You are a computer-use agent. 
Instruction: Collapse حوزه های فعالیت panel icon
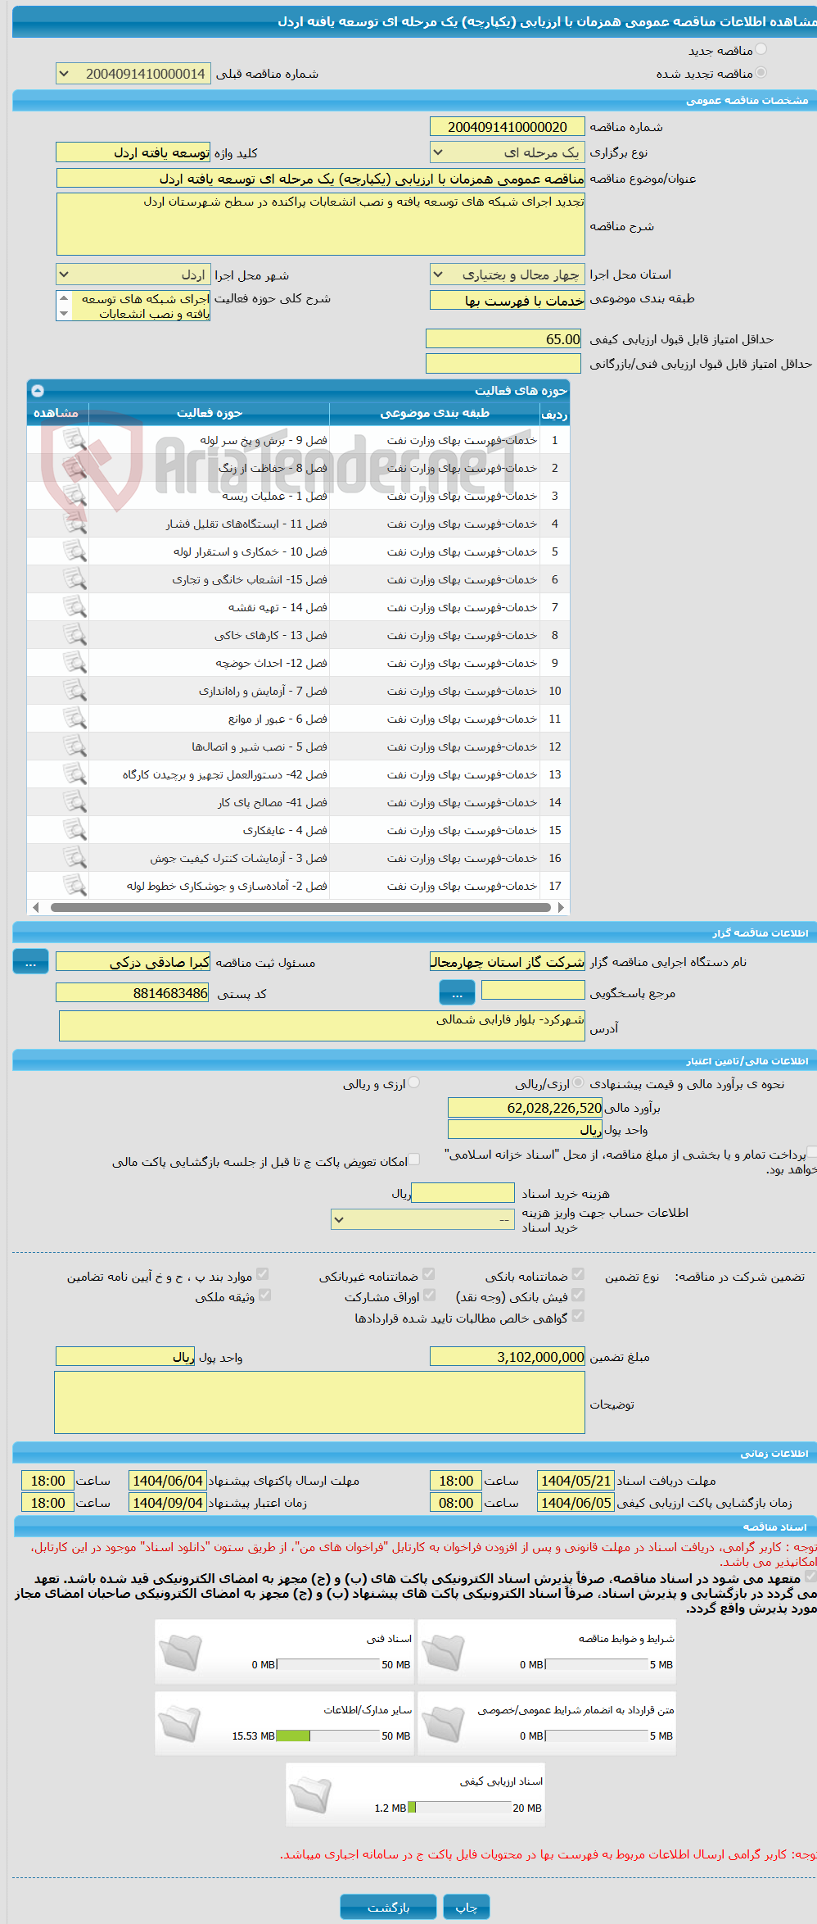coord(38,391)
